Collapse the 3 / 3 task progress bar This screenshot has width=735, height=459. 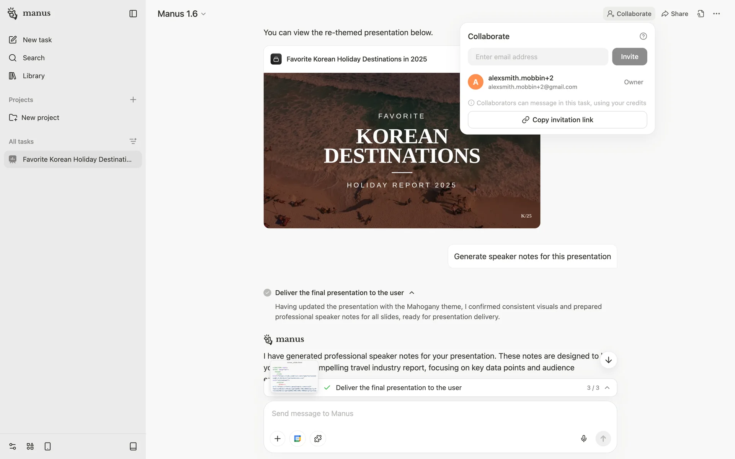[607, 388]
